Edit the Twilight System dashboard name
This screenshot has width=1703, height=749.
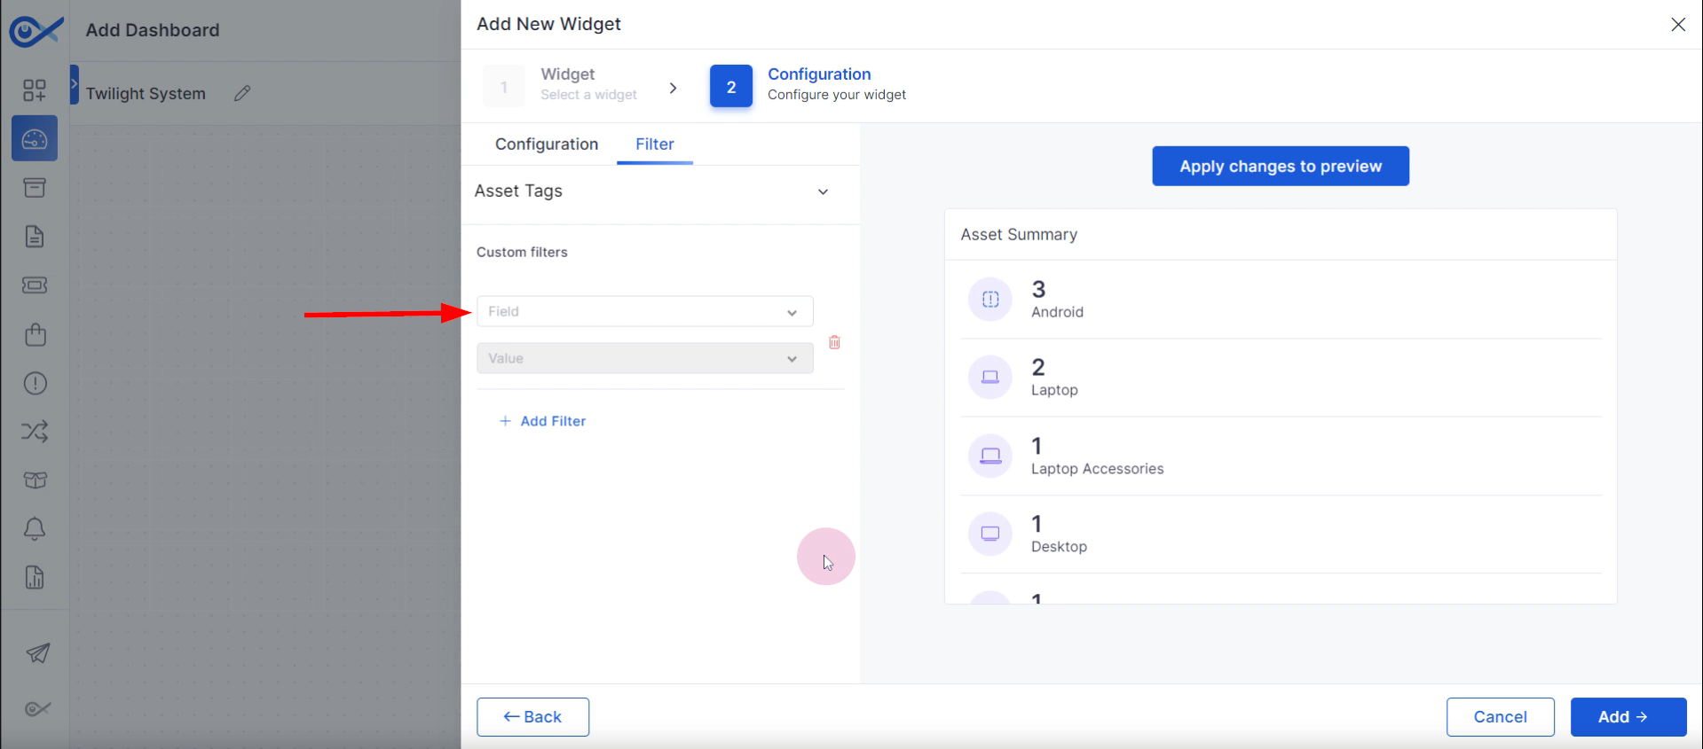(x=242, y=93)
